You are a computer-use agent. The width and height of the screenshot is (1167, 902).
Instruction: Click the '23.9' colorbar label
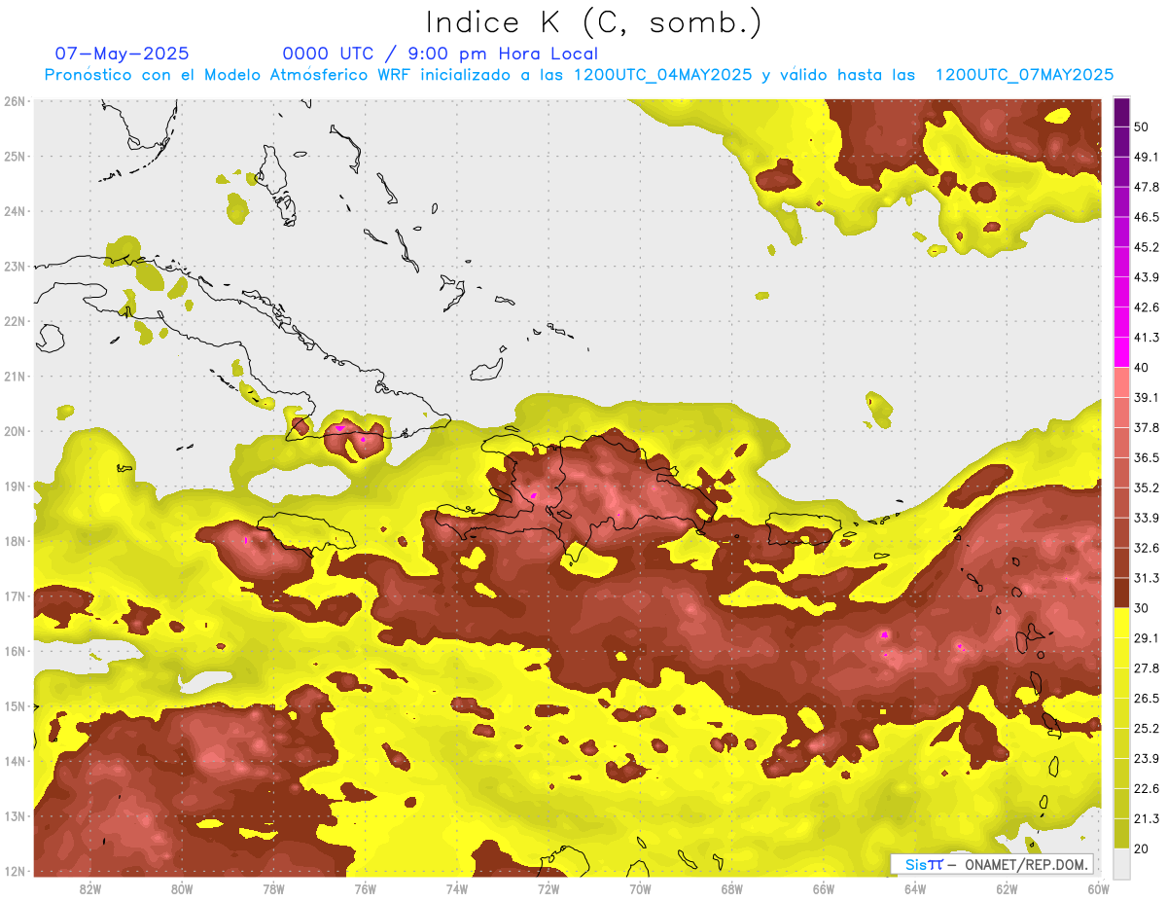pos(1147,759)
